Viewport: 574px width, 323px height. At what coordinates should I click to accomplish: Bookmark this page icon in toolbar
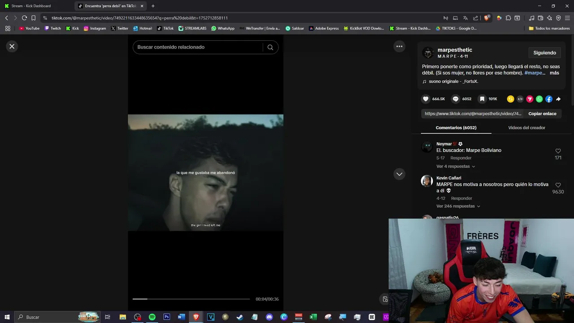(33, 18)
